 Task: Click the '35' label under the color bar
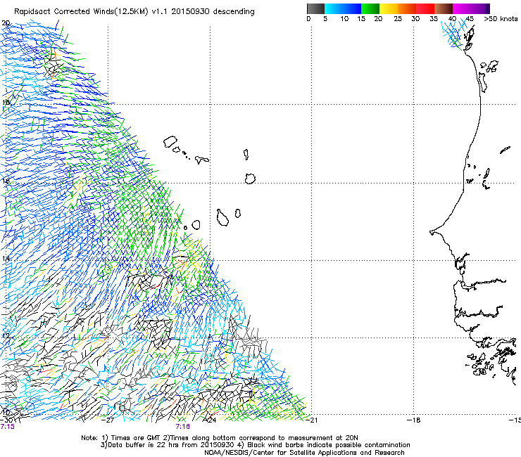coord(434,18)
